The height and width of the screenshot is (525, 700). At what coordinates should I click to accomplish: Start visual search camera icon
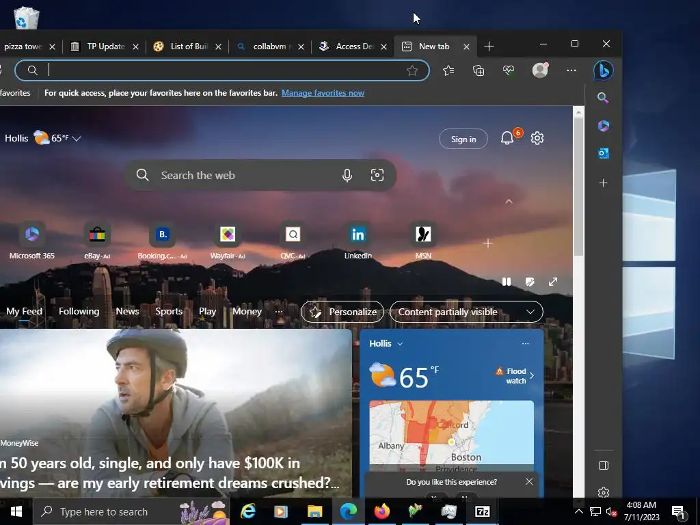[x=377, y=175]
